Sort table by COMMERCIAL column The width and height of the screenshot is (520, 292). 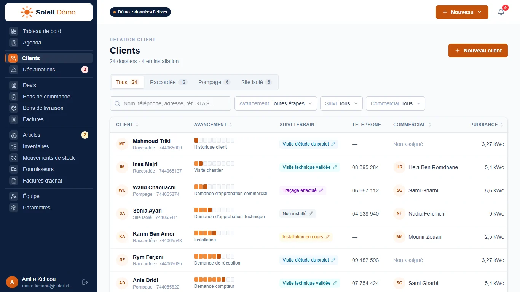412,125
